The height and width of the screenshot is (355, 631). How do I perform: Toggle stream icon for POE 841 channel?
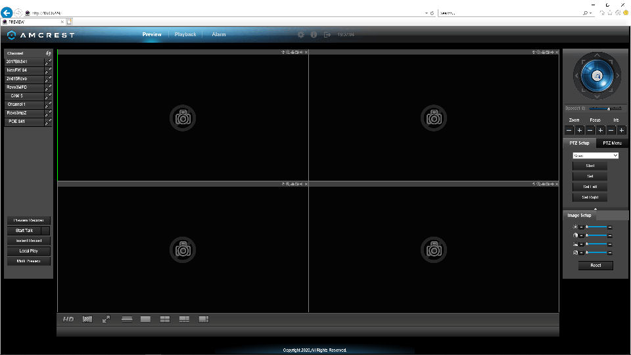point(48,122)
